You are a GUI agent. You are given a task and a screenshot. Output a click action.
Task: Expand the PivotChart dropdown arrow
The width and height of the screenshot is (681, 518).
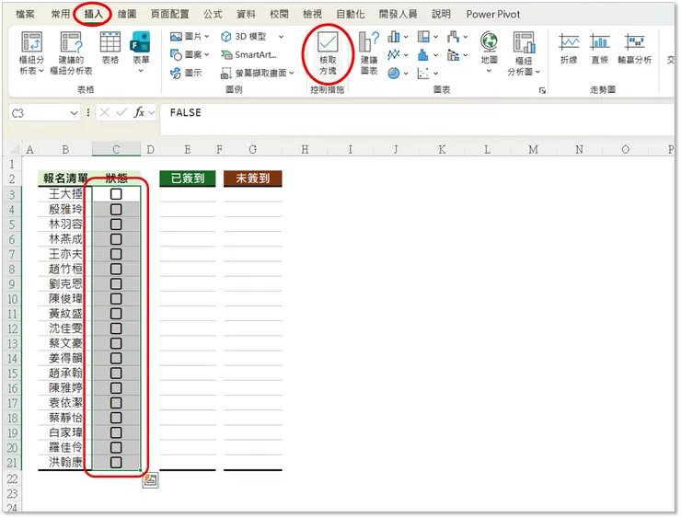[x=537, y=72]
